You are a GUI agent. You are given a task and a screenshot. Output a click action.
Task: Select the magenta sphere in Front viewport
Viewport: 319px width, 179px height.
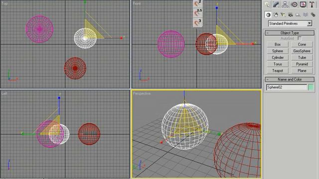171,44
